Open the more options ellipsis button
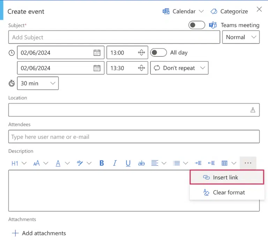This screenshot has height=246, width=268. 248,163
